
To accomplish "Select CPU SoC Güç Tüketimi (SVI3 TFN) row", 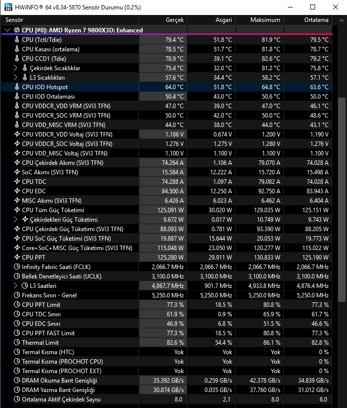I will coord(166,238).
